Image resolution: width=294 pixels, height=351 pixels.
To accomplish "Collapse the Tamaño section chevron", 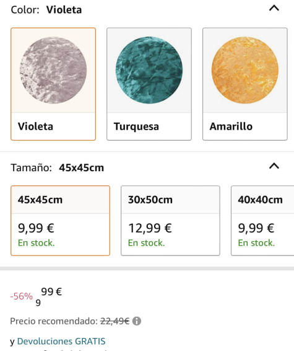I will [x=274, y=166].
